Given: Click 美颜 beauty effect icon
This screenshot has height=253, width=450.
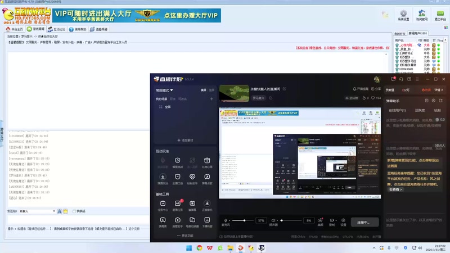Looking at the screenshot, I should (321, 220).
